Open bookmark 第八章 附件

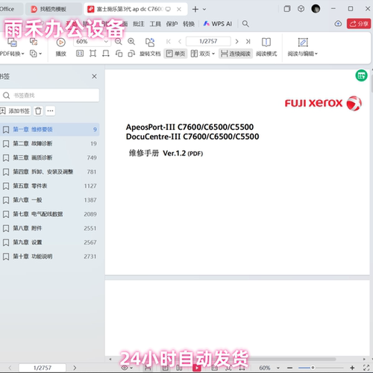[x=50, y=228]
